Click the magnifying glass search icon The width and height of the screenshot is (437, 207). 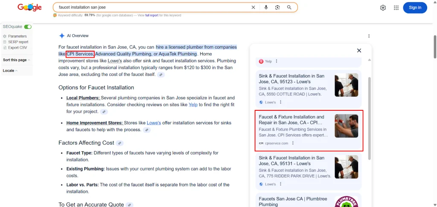(x=289, y=7)
